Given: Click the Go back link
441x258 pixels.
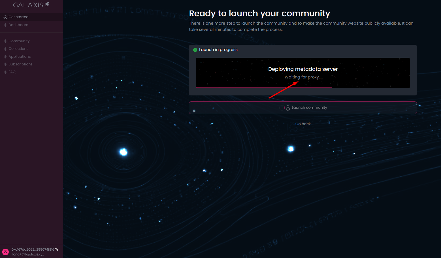Looking at the screenshot, I should 303,124.
